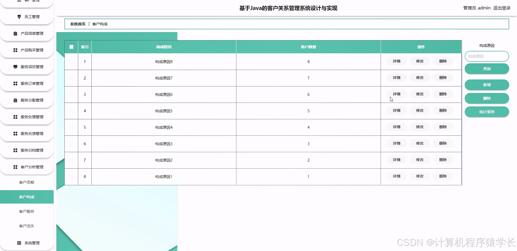The image size is (517, 251).
Task: Click 删除 for 构成原因5
Action: coord(443,111)
